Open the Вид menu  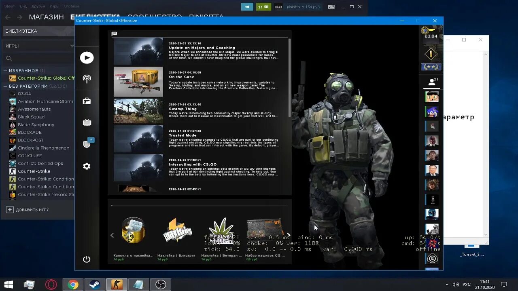[23, 6]
